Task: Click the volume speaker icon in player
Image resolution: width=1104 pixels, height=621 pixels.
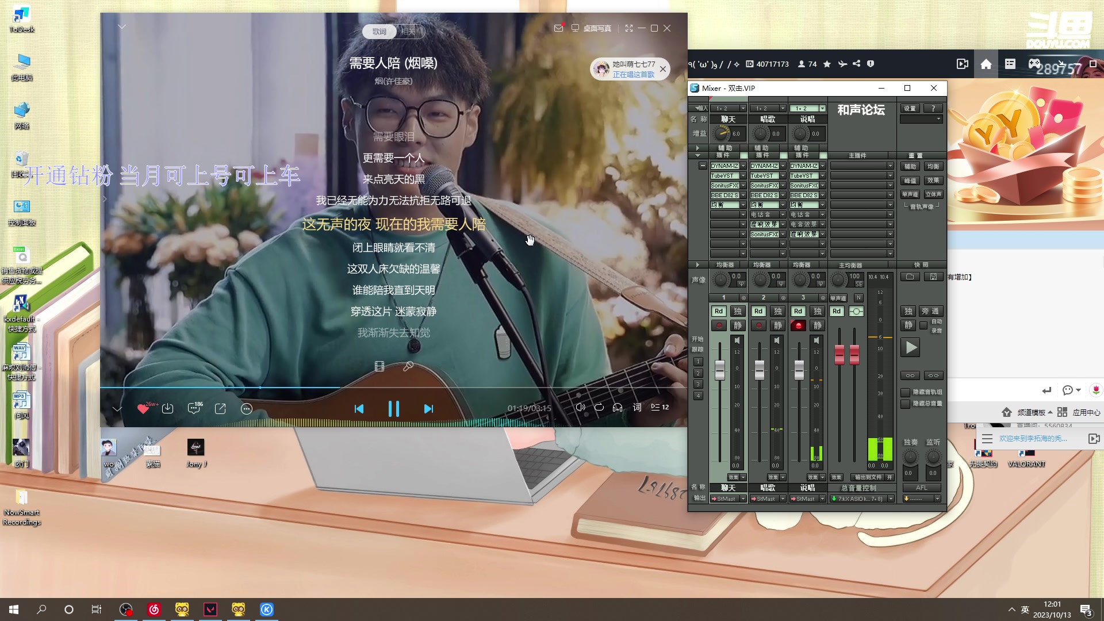Action: pyautogui.click(x=580, y=407)
